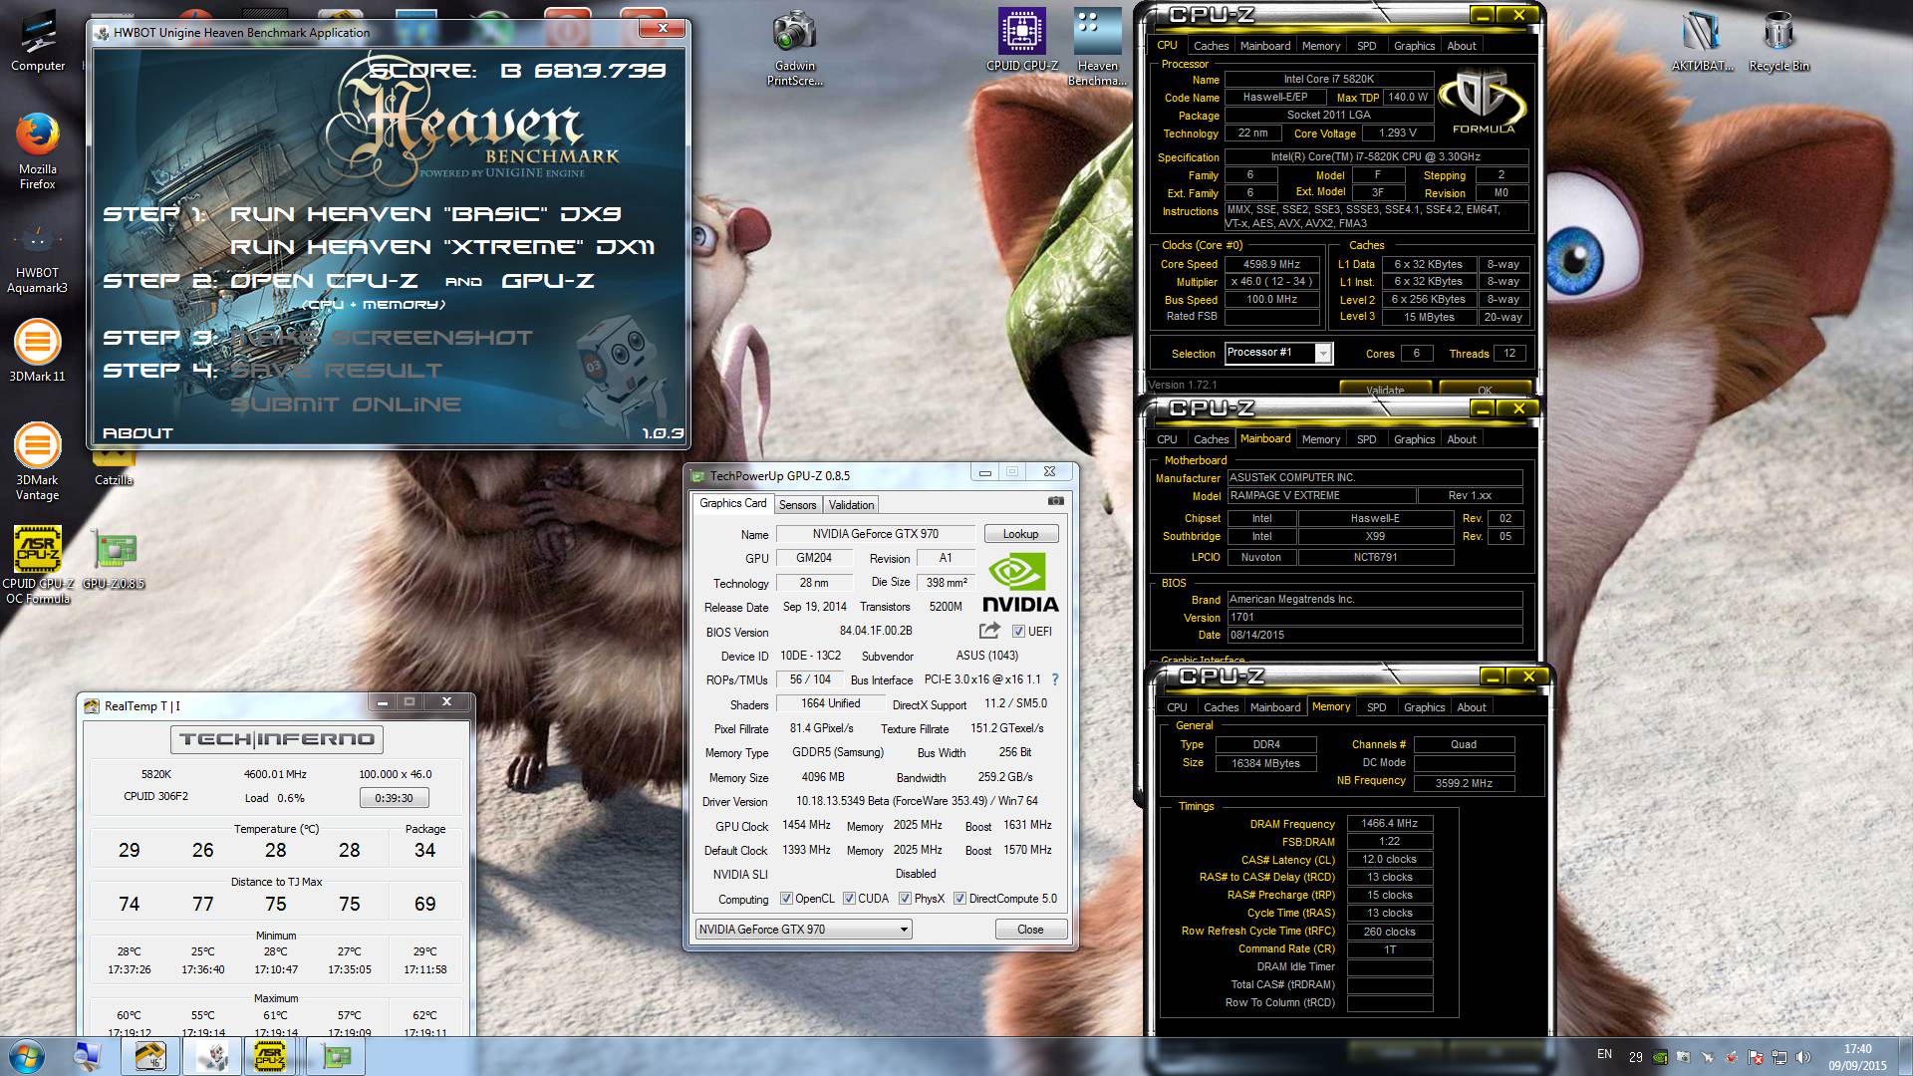Open the Heaven Benchmark desktop icon
Viewport: 1913px width, 1076px height.
[x=1098, y=48]
